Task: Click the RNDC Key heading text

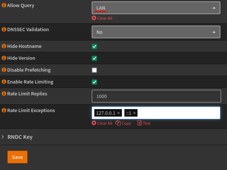Action: point(20,137)
